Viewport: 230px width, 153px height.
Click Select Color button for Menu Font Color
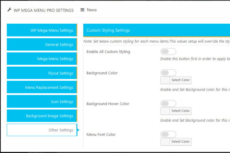coord(181,142)
